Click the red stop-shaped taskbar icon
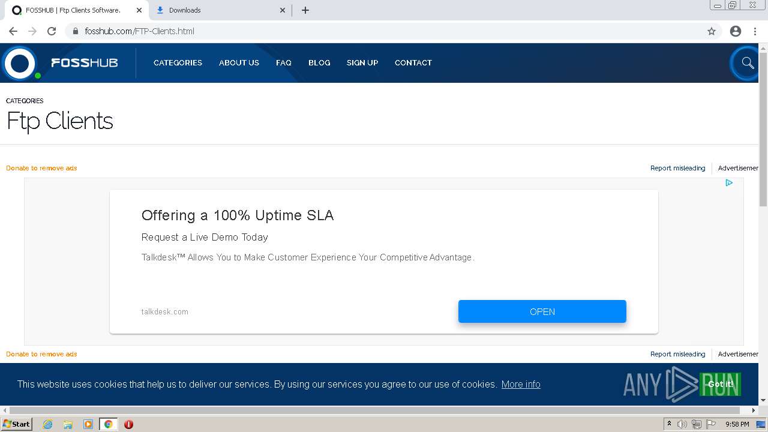Image resolution: width=768 pixels, height=432 pixels. [x=128, y=424]
